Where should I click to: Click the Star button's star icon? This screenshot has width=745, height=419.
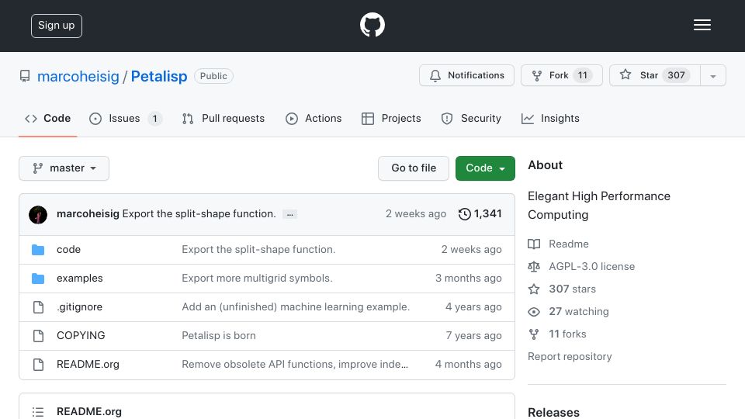tap(625, 74)
